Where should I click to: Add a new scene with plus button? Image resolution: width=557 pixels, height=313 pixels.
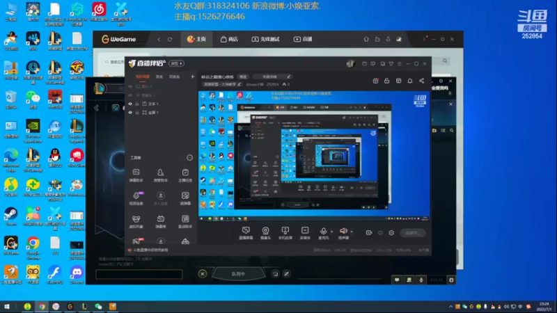tap(192, 77)
